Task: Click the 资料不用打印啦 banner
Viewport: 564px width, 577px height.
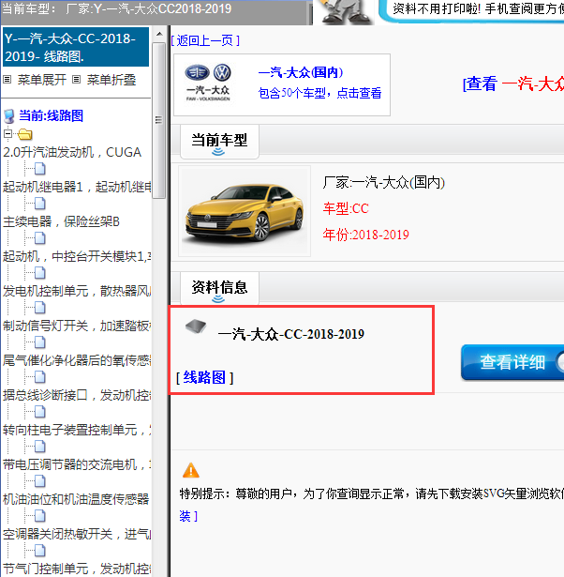Action: (x=472, y=11)
